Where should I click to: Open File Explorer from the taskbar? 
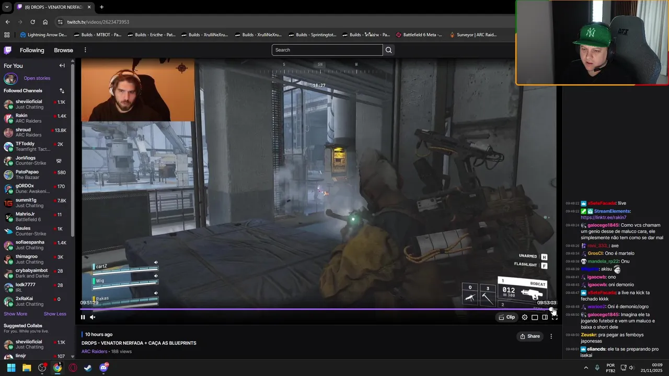[x=27, y=368]
